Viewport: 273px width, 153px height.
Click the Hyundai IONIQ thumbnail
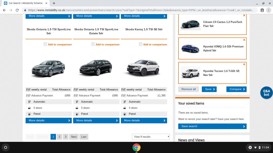point(191,49)
